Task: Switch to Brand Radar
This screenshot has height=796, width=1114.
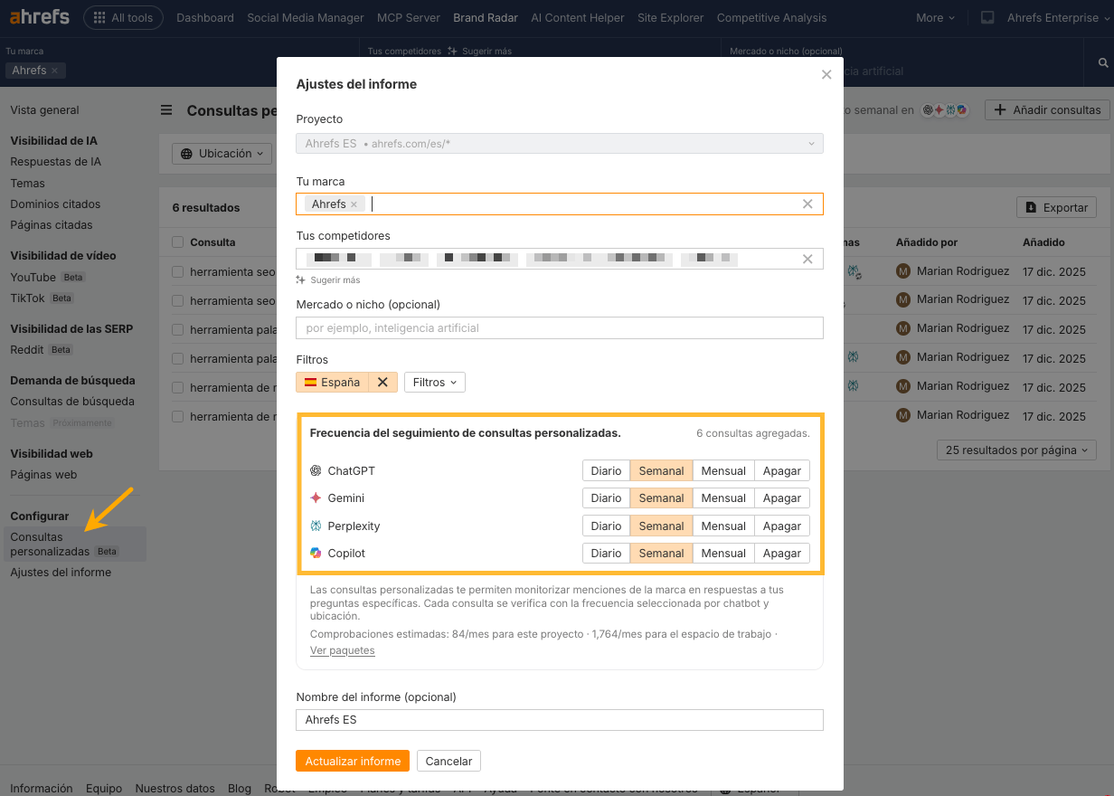Action: click(x=486, y=17)
